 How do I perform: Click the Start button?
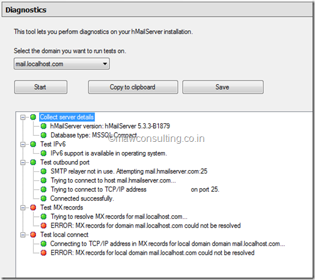(41, 87)
